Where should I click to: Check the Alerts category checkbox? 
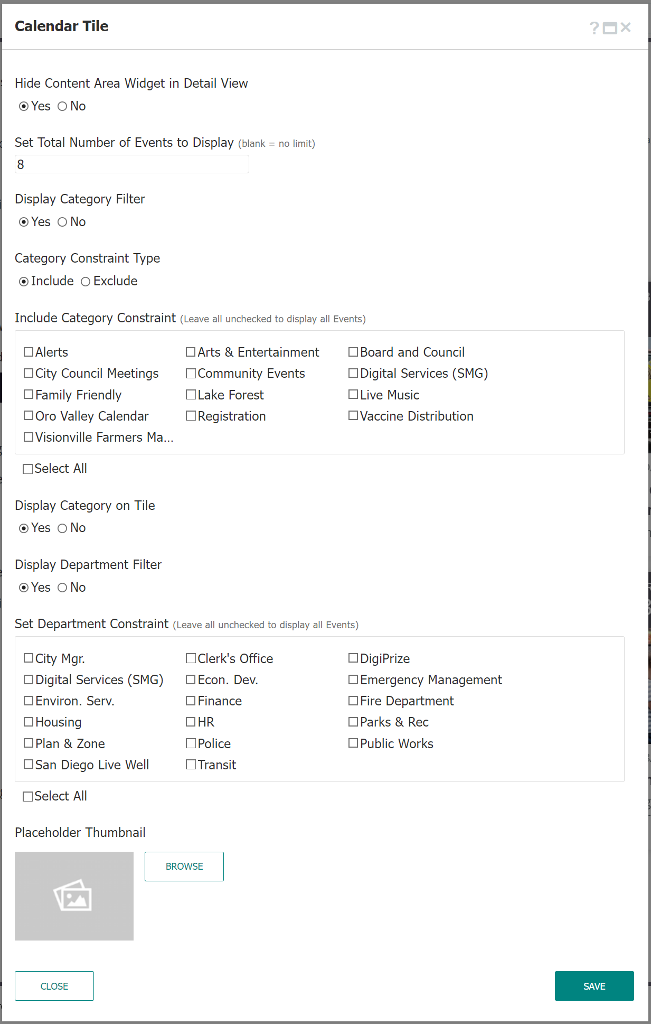point(29,351)
